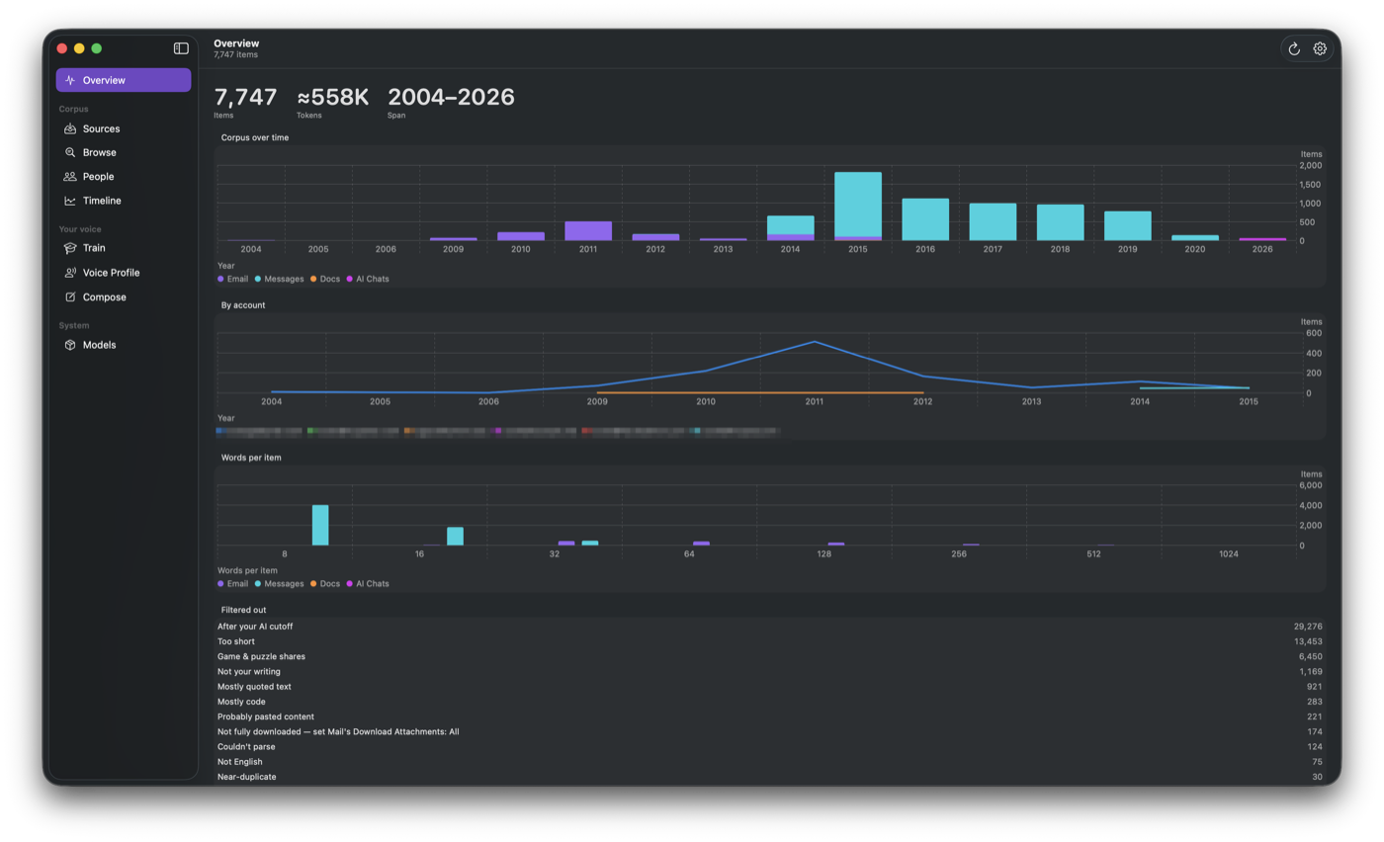Click the 2016 bar in Corpus over time
Screen dimensions: 1384x842
point(925,219)
